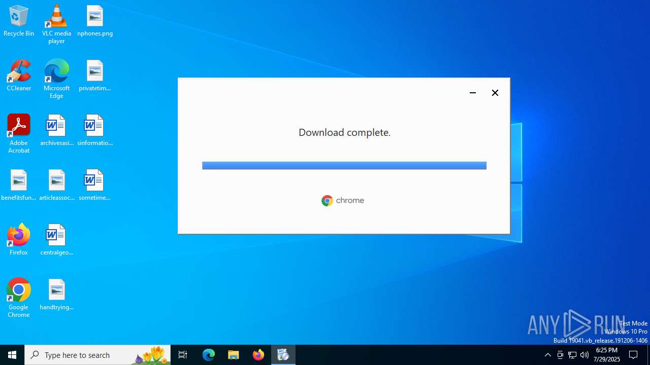
Task: Open the notification Action Center
Action: coord(634,355)
